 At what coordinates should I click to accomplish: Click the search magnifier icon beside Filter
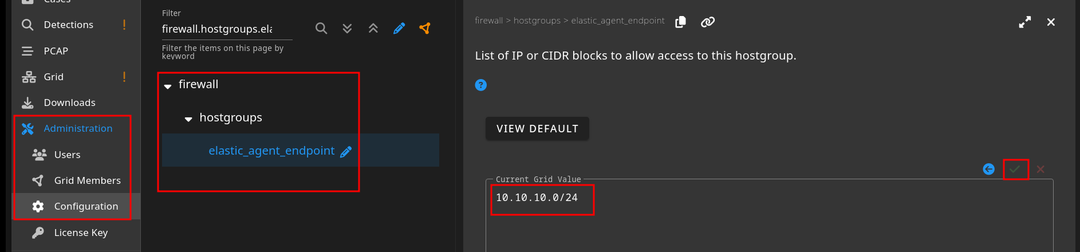(321, 28)
